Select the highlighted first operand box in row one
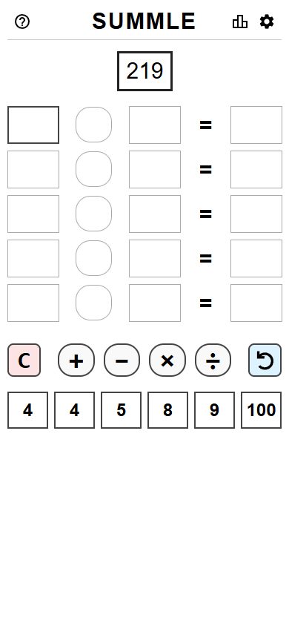Image resolution: width=289 pixels, height=626 pixels. [x=33, y=125]
